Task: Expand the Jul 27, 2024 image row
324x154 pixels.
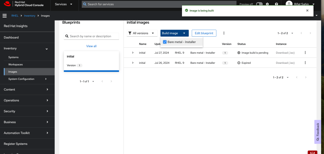Action: click(x=133, y=53)
